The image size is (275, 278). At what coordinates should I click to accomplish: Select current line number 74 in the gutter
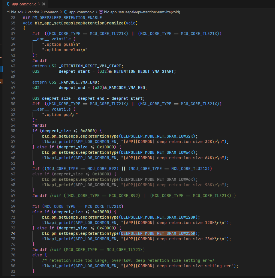tap(13, 233)
